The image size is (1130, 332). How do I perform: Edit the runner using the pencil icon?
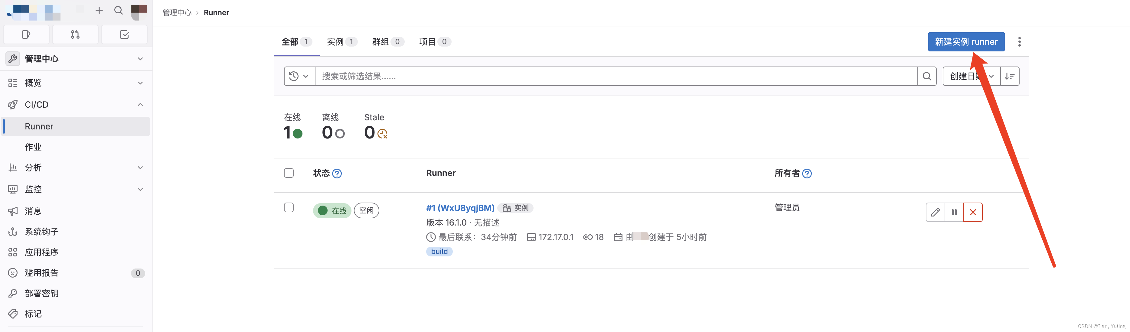coord(935,212)
